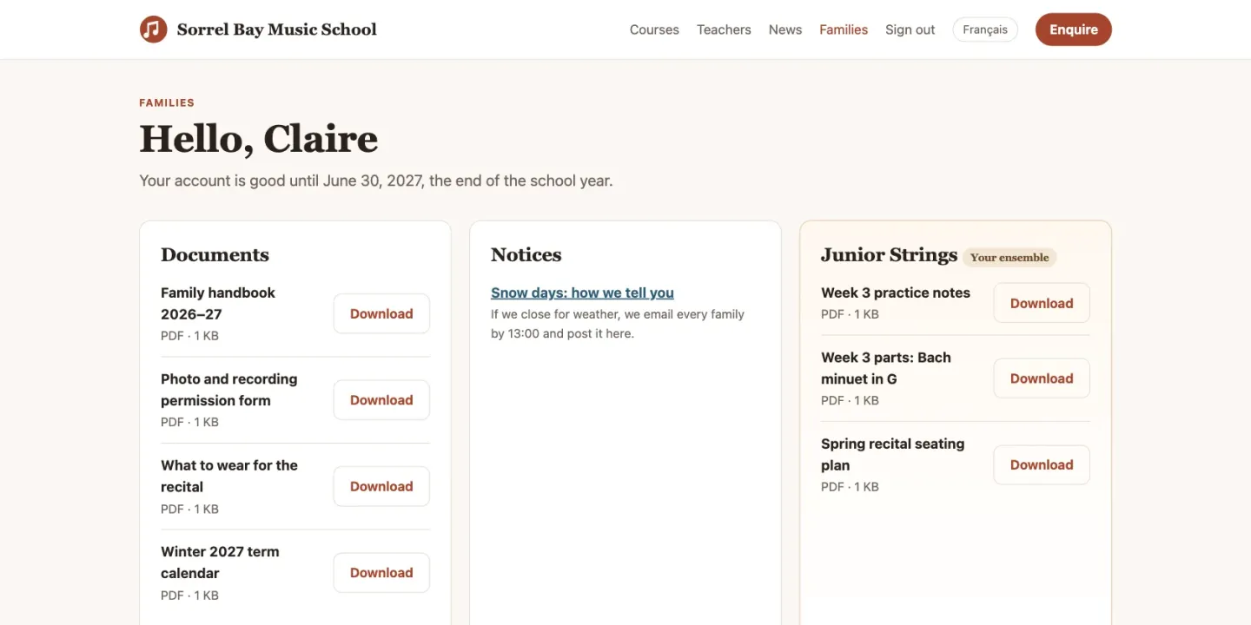Click the Notices card heading
Viewport: 1251px width, 625px height.
click(x=526, y=254)
